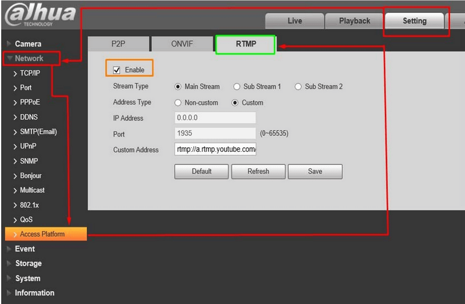Select the Main Stream radio button
The image size is (465, 304).
point(178,87)
